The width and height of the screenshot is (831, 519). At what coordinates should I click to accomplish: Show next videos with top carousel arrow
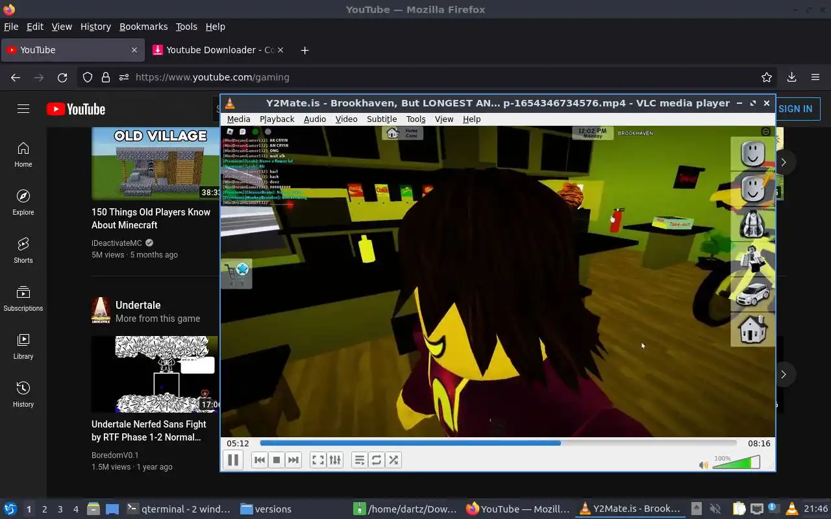[x=784, y=162]
